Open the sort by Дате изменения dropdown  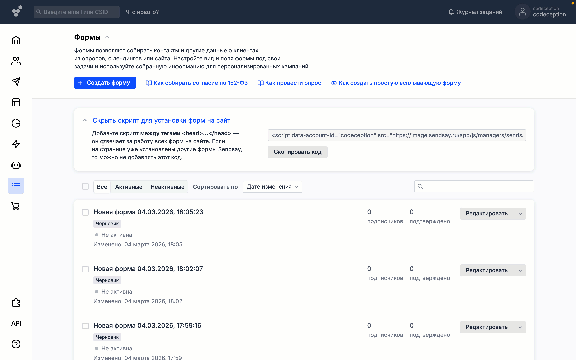point(272,187)
